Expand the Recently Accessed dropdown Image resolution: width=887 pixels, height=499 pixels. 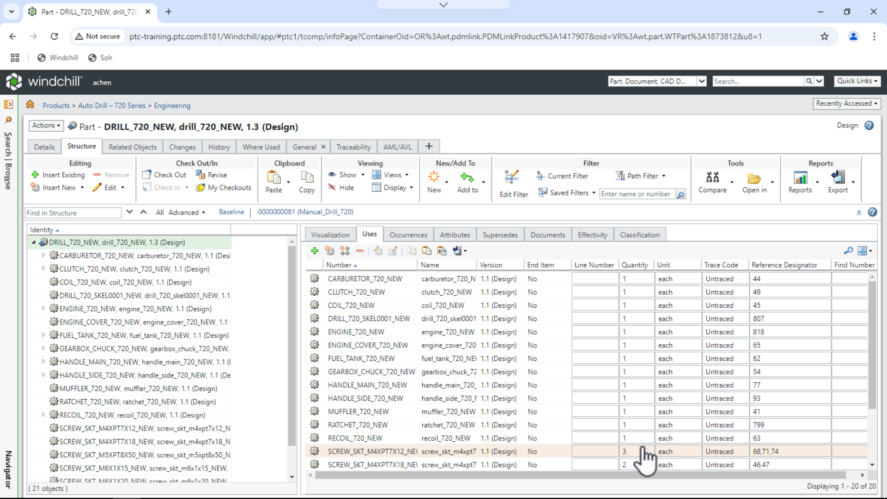[x=846, y=103]
